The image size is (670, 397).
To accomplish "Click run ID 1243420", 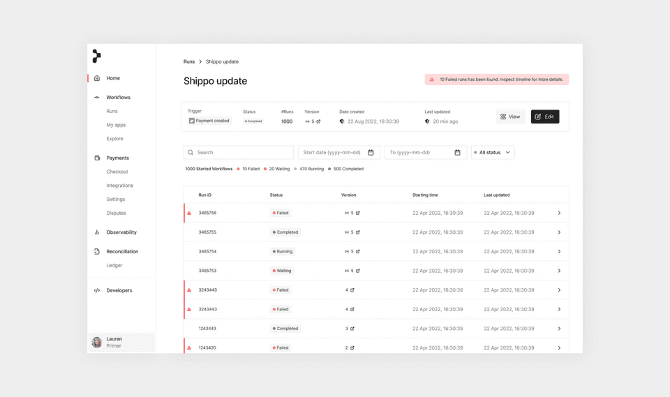I will [x=207, y=348].
